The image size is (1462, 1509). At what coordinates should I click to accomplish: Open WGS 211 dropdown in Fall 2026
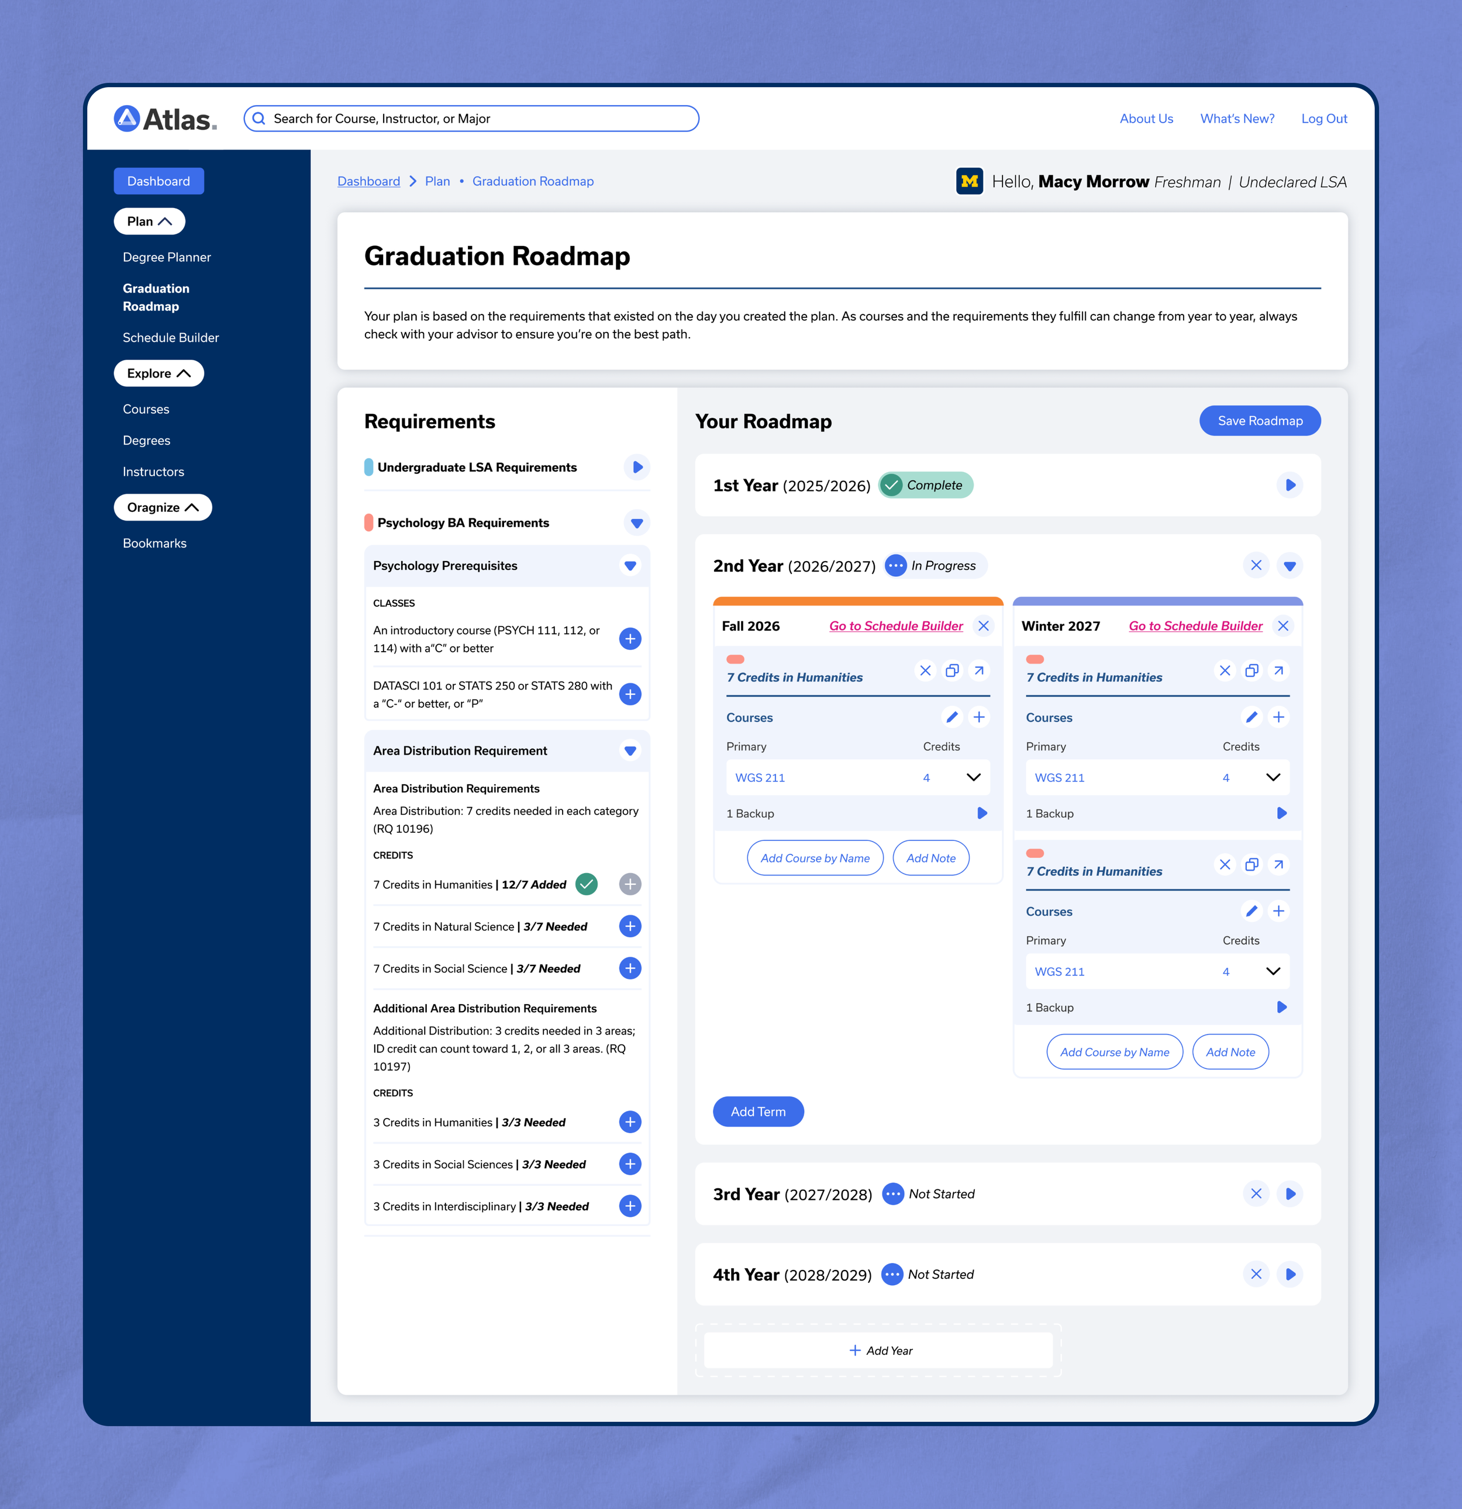[973, 778]
